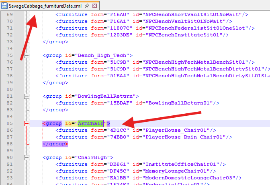Click form value "DB861" on line 91
Screen dimensions: 270x185
[118, 165]
